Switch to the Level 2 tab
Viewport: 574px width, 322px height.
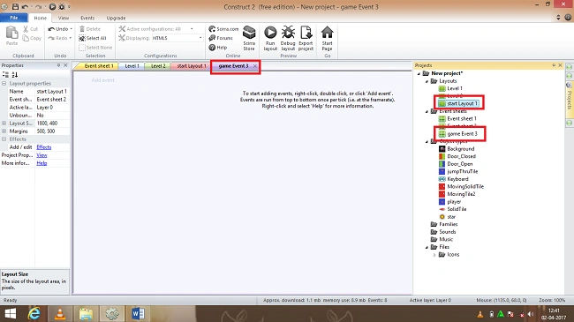(158, 66)
